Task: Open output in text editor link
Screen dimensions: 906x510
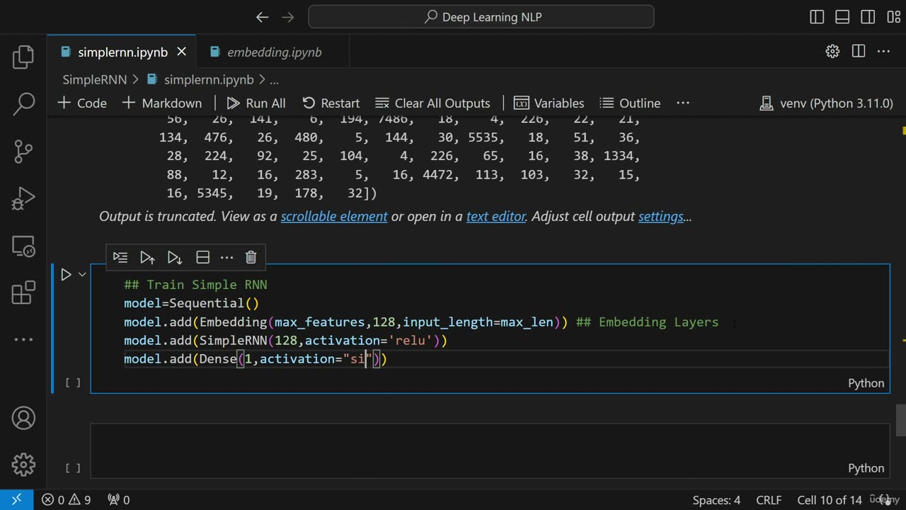Action: click(x=496, y=216)
